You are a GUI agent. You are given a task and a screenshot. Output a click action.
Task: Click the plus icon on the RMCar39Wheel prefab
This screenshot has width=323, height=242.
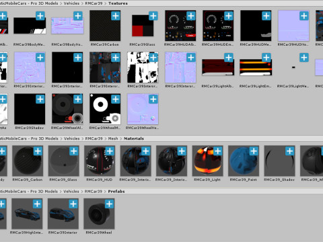109,204
